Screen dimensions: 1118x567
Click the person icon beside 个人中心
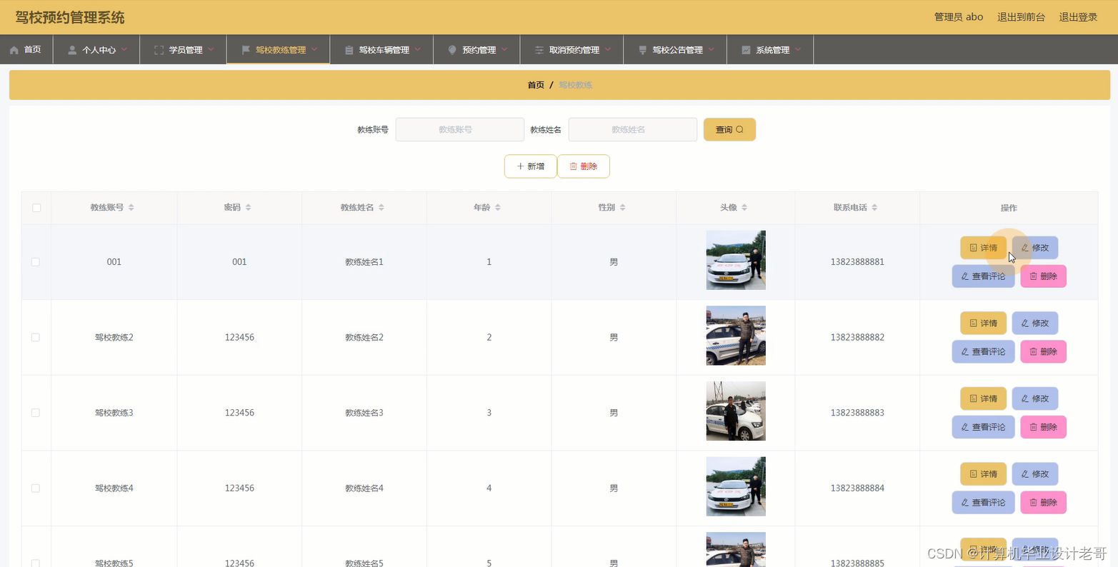coord(72,50)
